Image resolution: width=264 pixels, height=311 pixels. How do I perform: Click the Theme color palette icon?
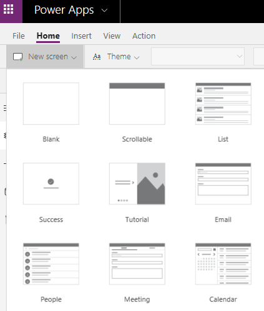tap(97, 57)
